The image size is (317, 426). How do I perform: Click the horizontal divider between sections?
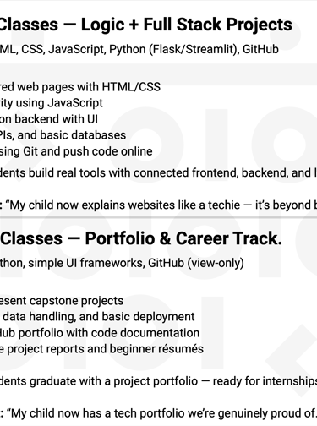(x=158, y=217)
